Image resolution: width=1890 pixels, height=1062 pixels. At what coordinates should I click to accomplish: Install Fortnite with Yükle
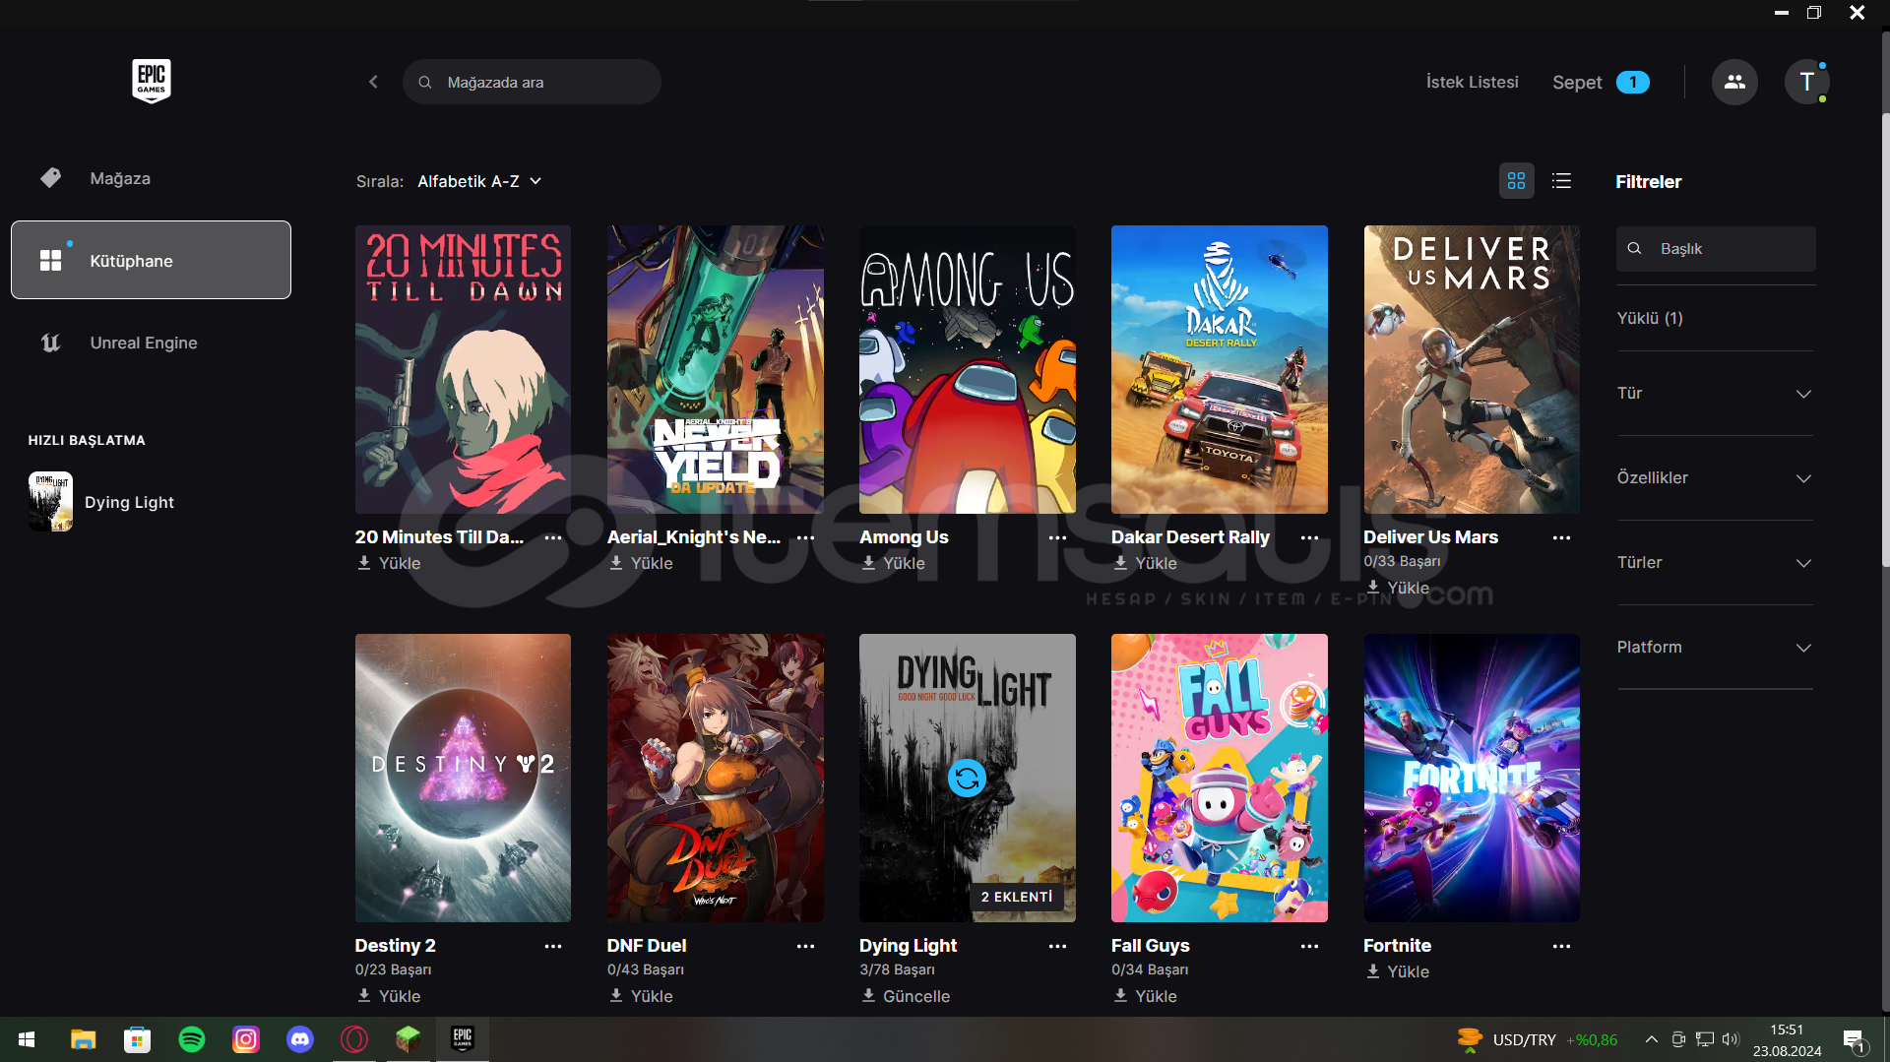click(1398, 971)
